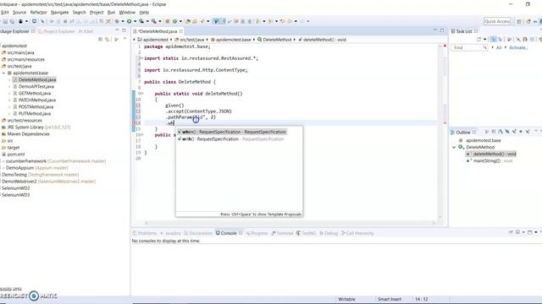The image size is (542, 304).
Task: Select DemoAppium project
Action: [x=19, y=168]
